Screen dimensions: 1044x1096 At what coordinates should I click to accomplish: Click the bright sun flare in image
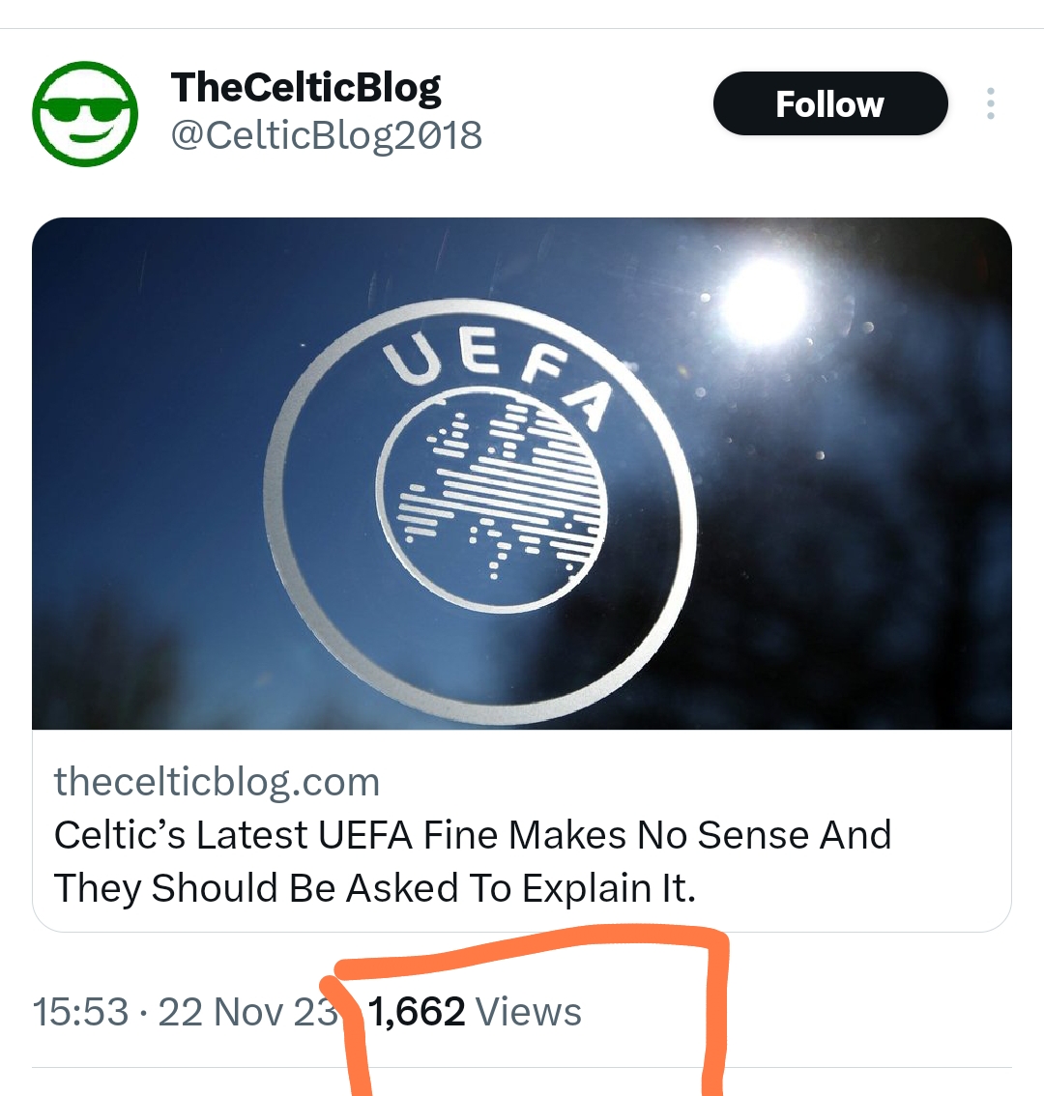[763, 302]
